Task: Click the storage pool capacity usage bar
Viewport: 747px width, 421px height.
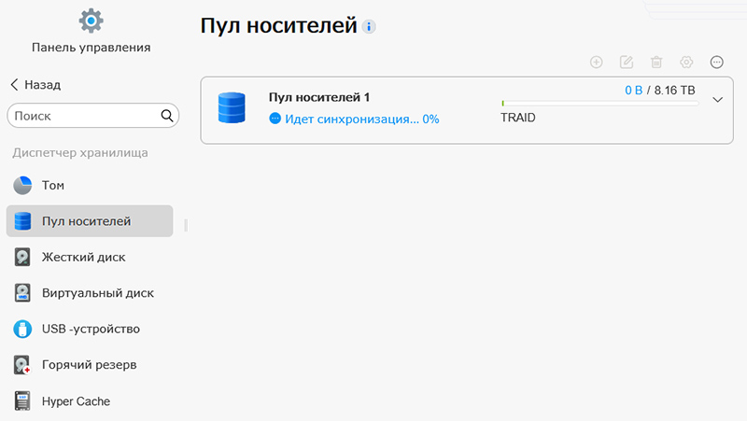Action: tap(599, 103)
